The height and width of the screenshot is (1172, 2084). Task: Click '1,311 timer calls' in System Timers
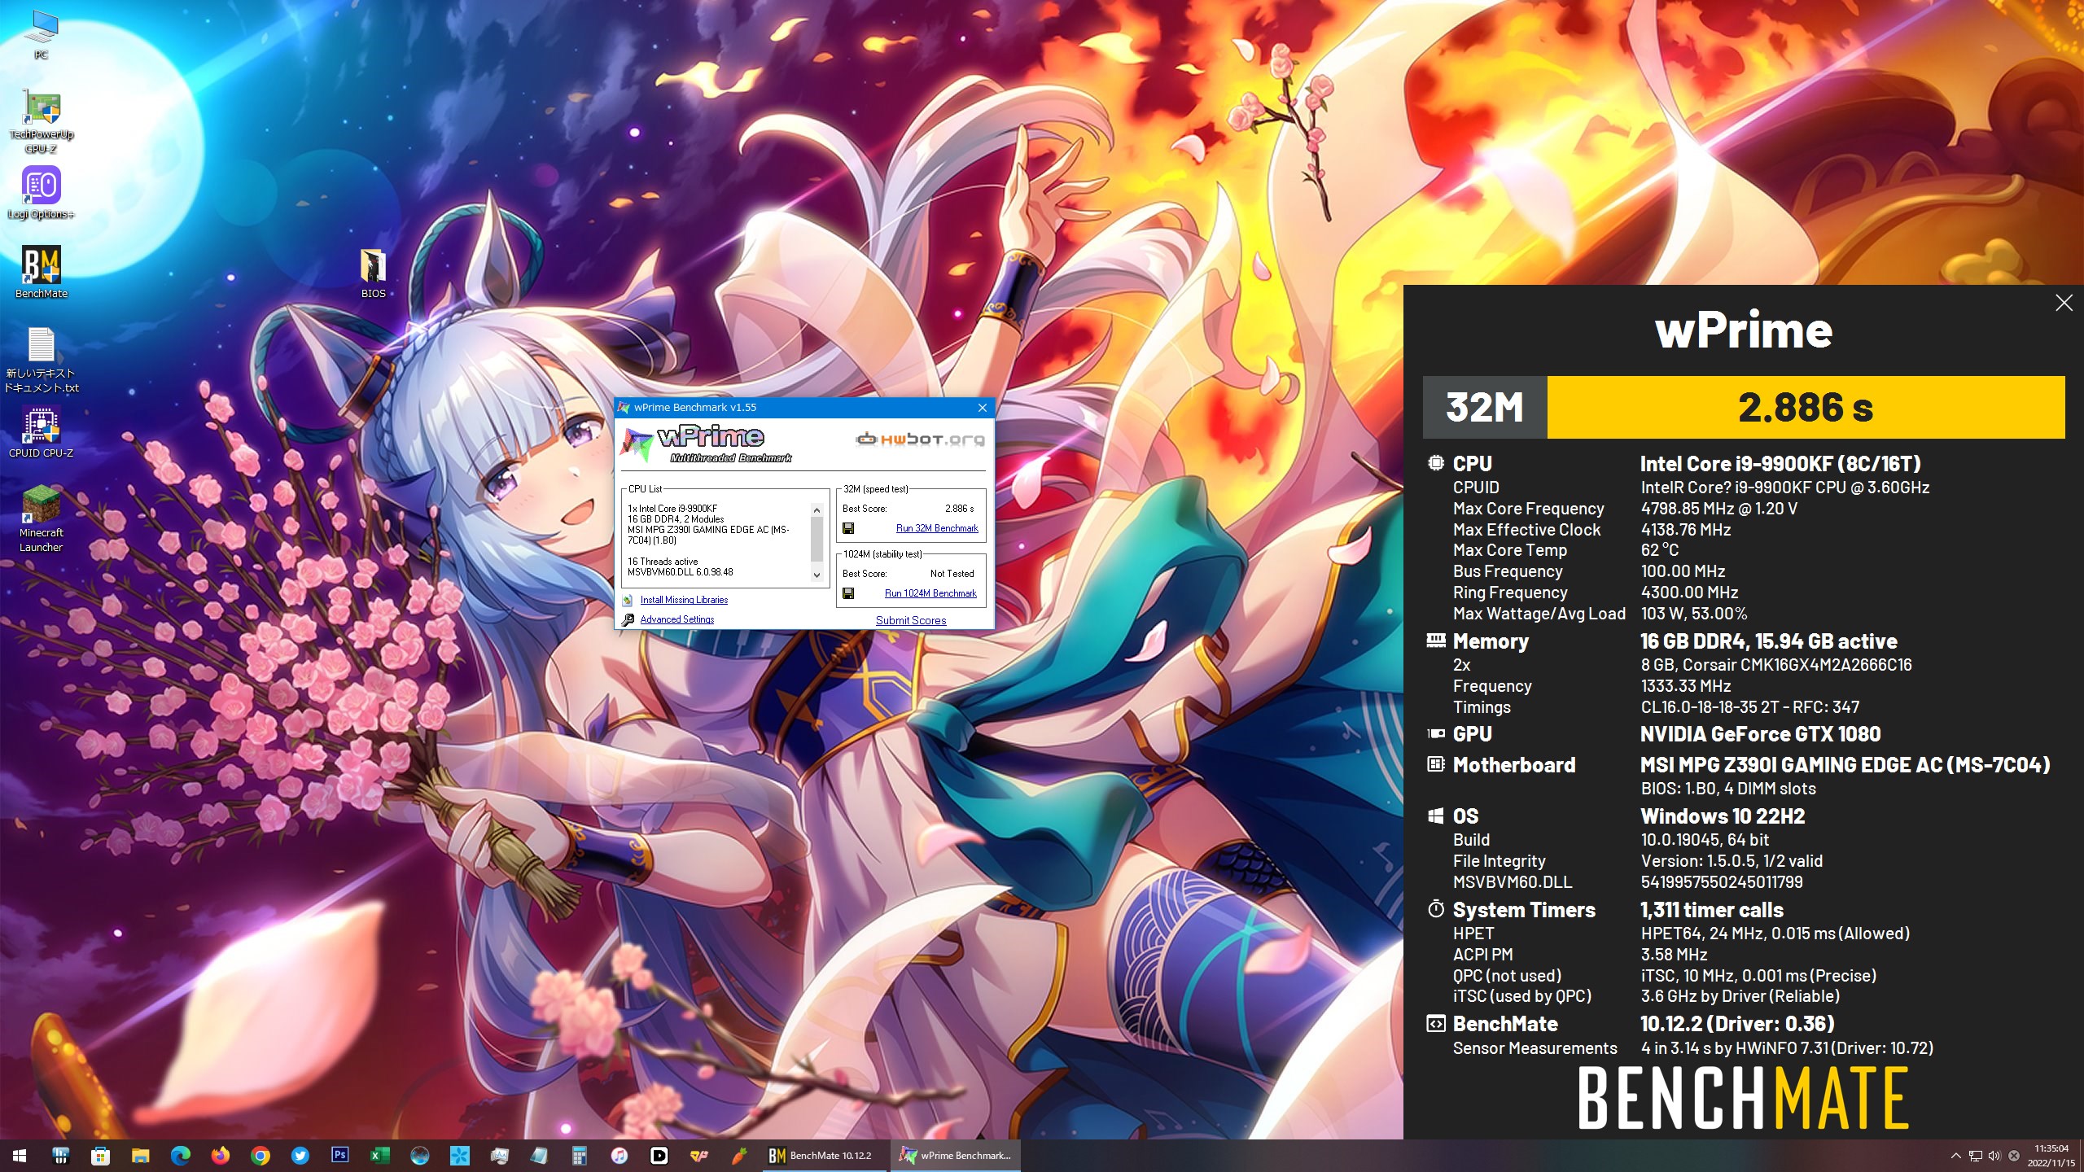point(1712,910)
